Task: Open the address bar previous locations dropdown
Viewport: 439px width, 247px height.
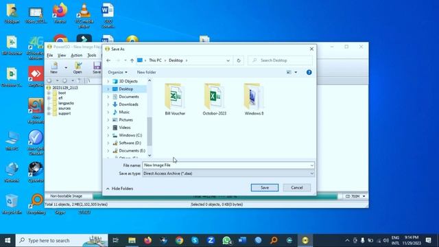Action: (x=228, y=60)
